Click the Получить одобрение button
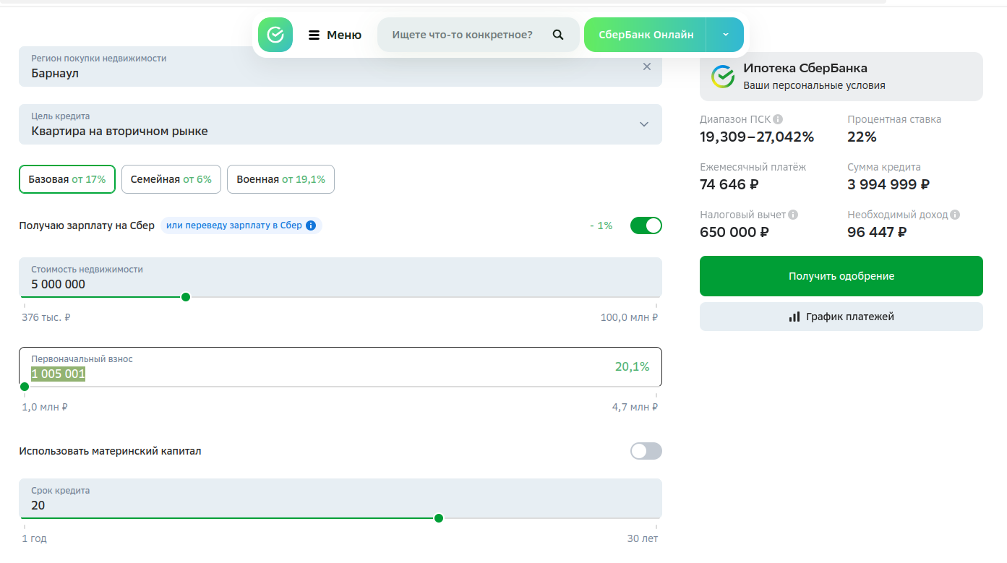This screenshot has height=563, width=1007. pyautogui.click(x=841, y=276)
